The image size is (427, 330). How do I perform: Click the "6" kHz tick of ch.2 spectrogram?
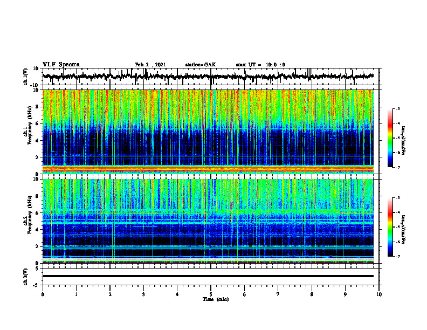[x=38, y=213]
